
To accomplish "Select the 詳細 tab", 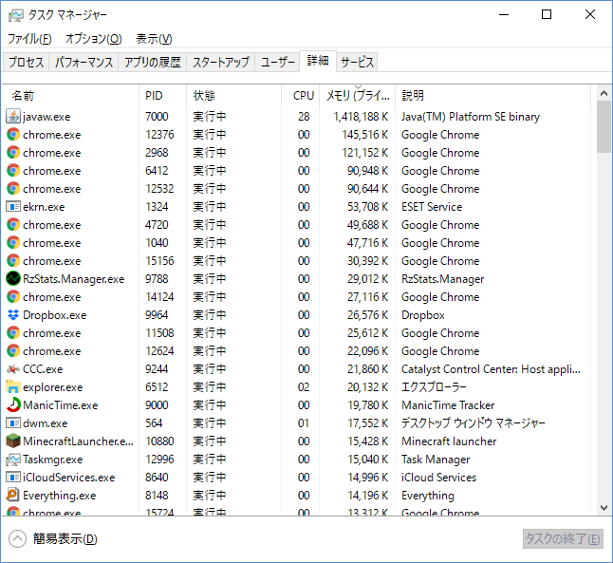I will click(x=318, y=61).
